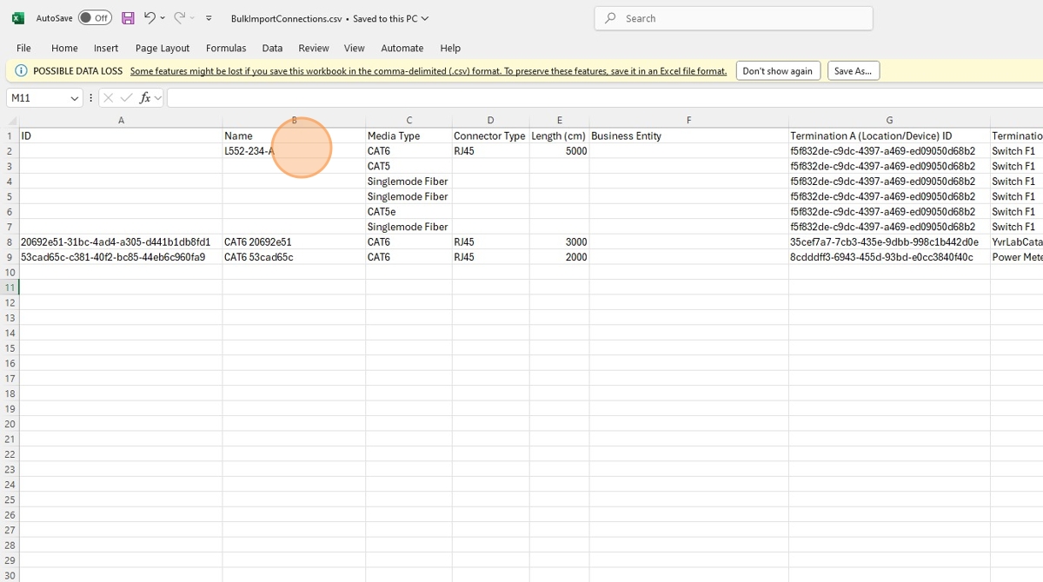
Task: Click the ID cell starting 53cad65c-c381
Action: [121, 257]
